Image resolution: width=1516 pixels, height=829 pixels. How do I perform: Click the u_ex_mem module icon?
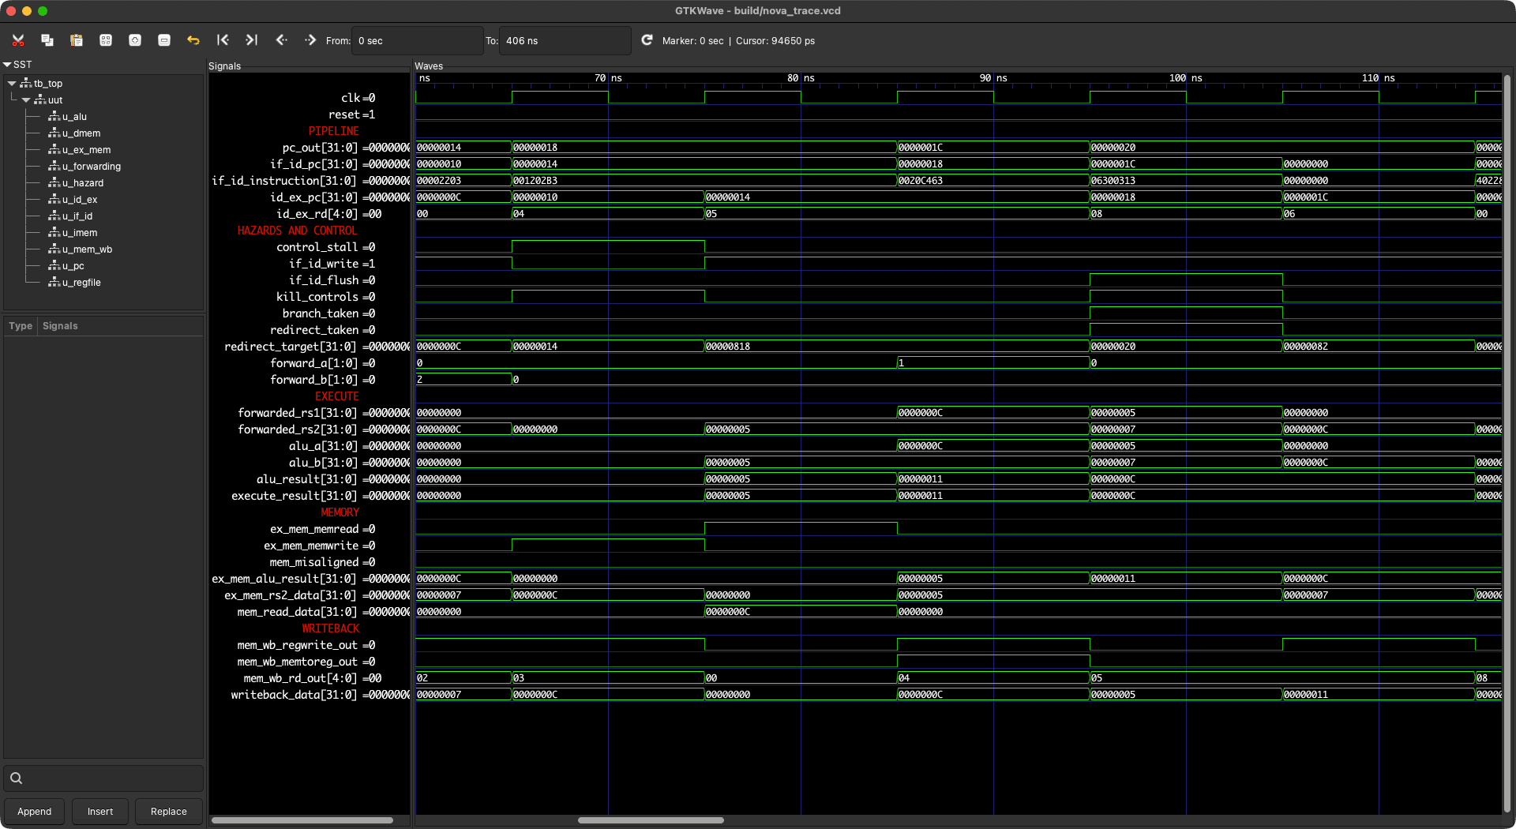(x=54, y=150)
